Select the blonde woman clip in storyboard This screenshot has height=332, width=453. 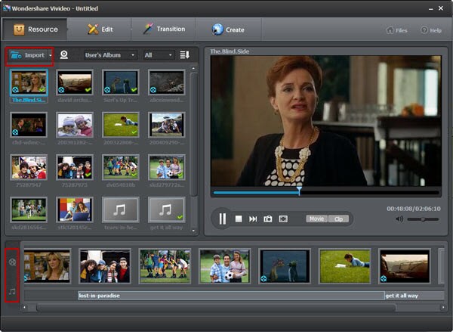point(47,266)
